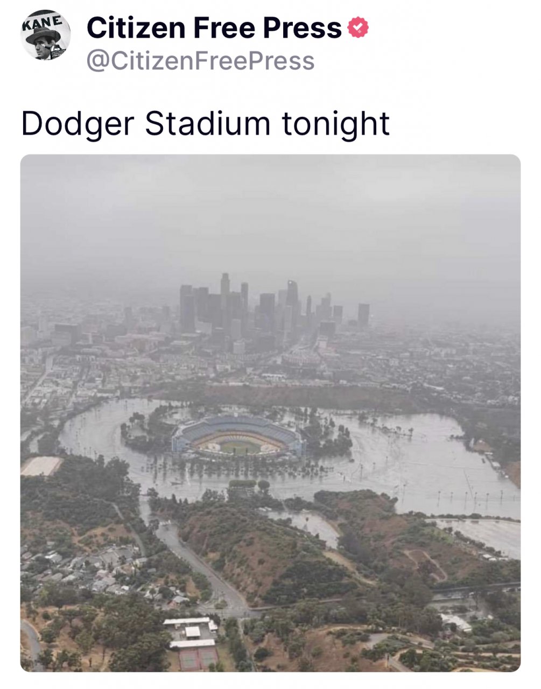Open the @CitizenFreePress handle link
This screenshot has width=541, height=689.
coord(200,61)
